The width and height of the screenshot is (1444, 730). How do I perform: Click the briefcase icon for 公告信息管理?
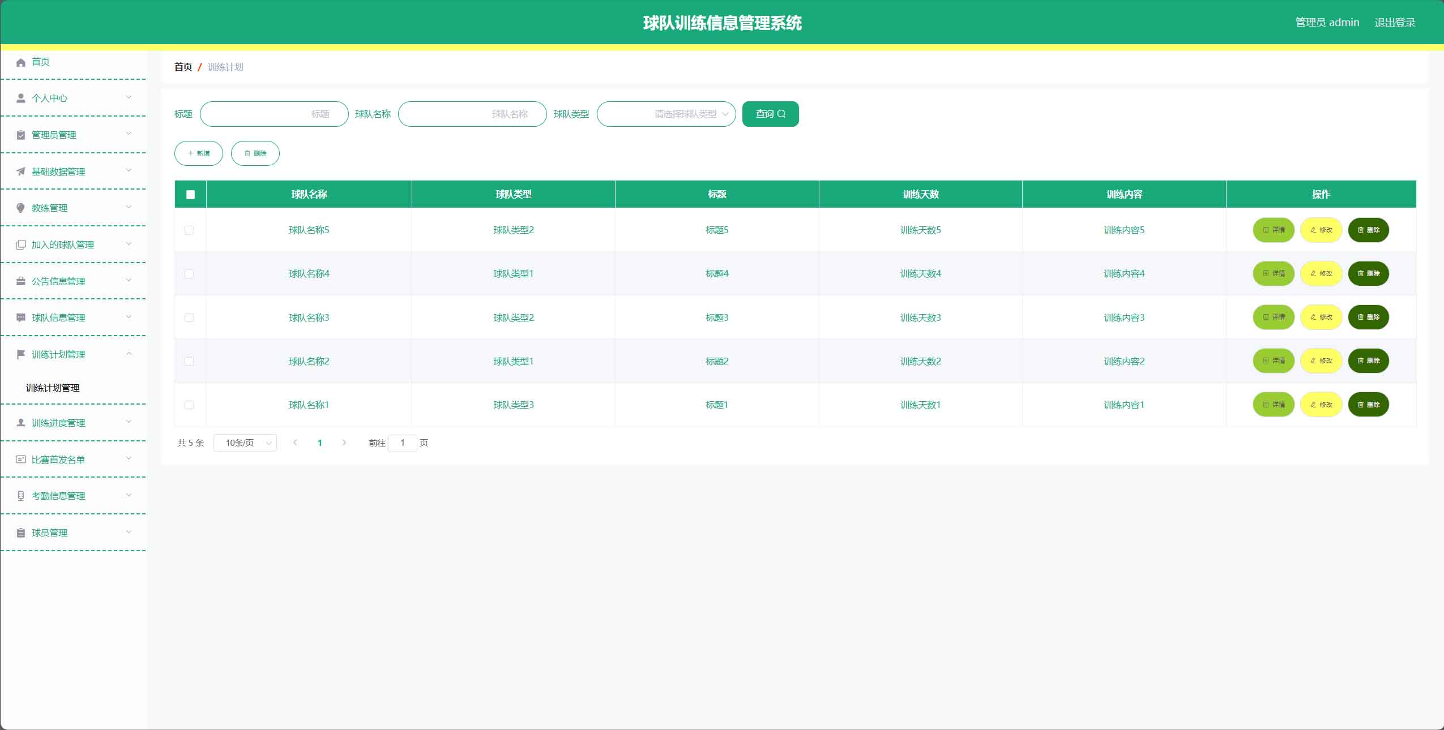(x=21, y=281)
